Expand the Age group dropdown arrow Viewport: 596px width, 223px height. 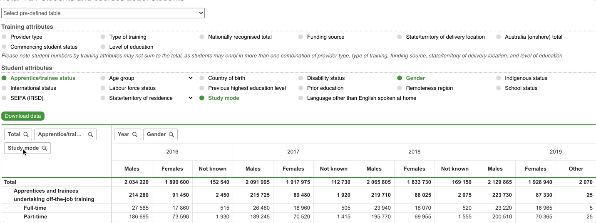(x=191, y=78)
